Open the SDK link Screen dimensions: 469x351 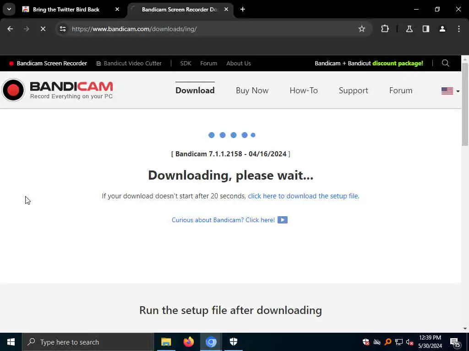[185, 63]
